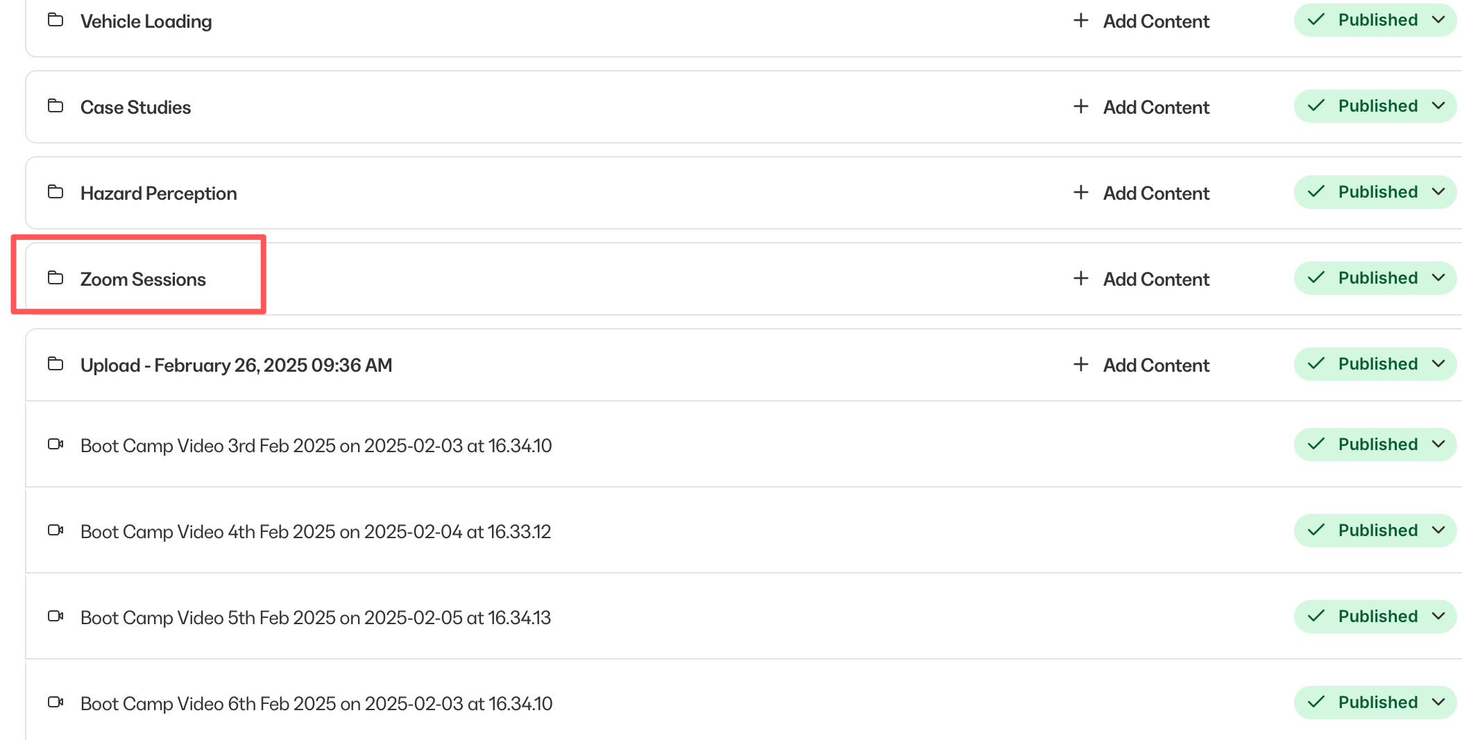Image resolution: width=1462 pixels, height=740 pixels.
Task: Click the folder icon of Upload February 26 section
Action: (56, 364)
